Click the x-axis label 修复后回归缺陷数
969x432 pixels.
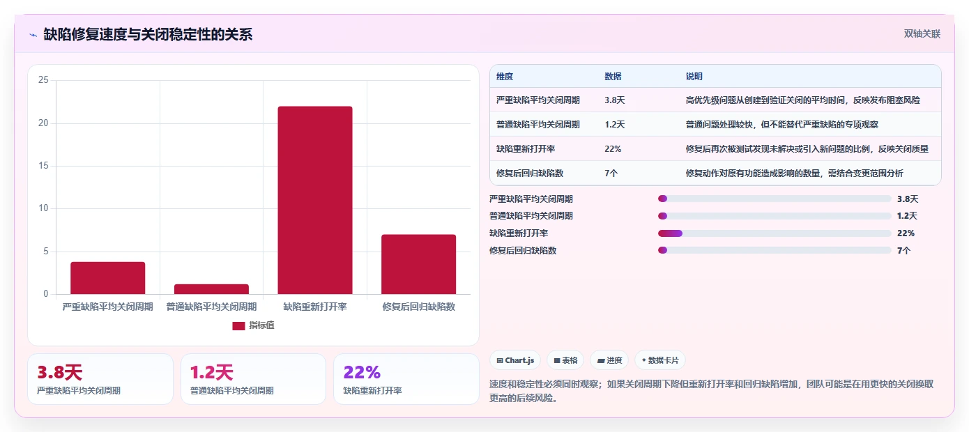tap(418, 307)
